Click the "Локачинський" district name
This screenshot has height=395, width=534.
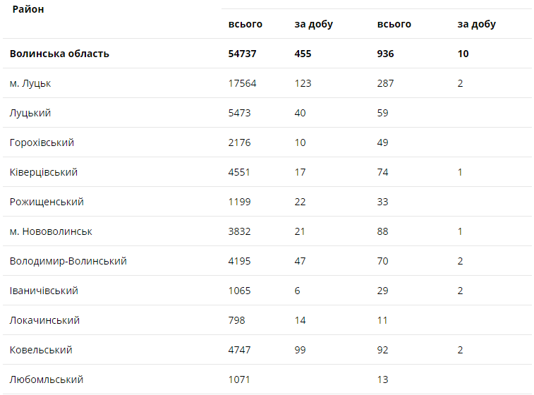(x=44, y=320)
